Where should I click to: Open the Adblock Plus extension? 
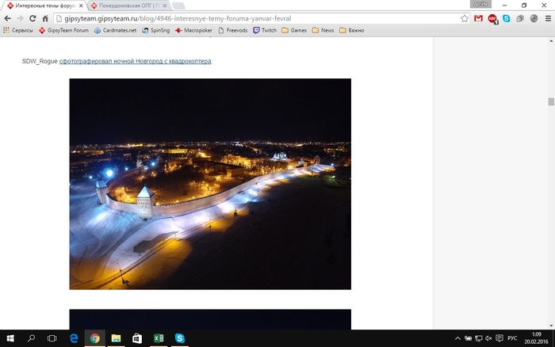pyautogui.click(x=492, y=19)
